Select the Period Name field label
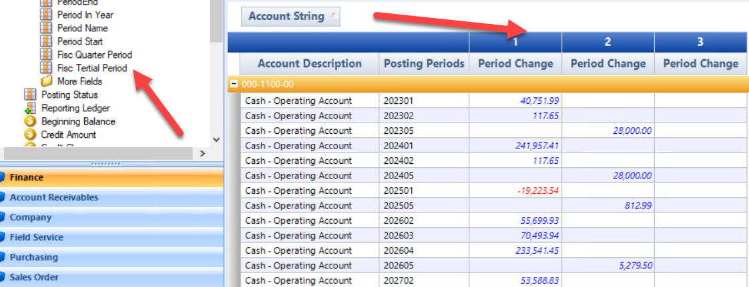This screenshot has height=287, width=749. [83, 28]
